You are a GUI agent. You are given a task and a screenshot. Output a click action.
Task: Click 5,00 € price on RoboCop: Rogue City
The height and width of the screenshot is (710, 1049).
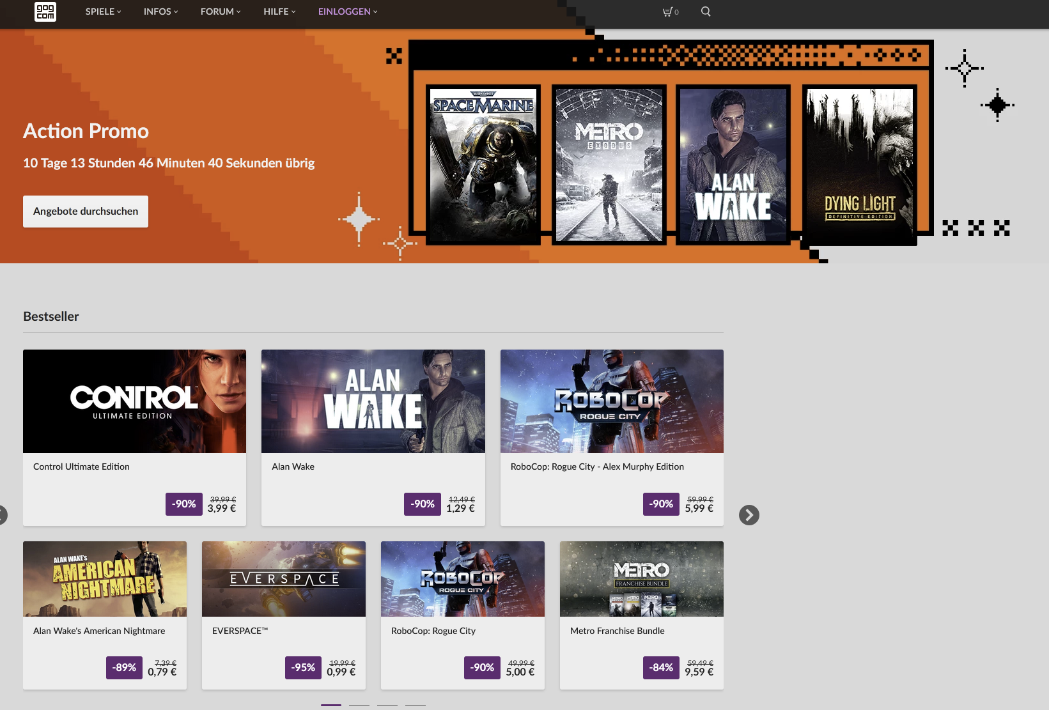click(x=520, y=672)
